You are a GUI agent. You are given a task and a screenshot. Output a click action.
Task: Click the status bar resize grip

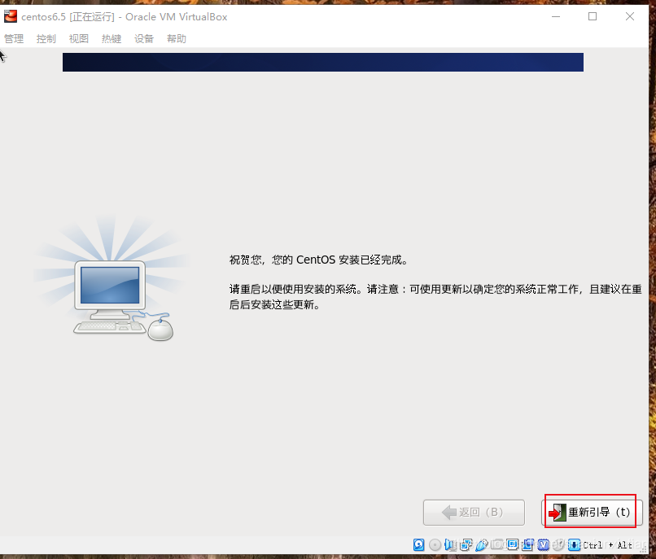pos(644,549)
